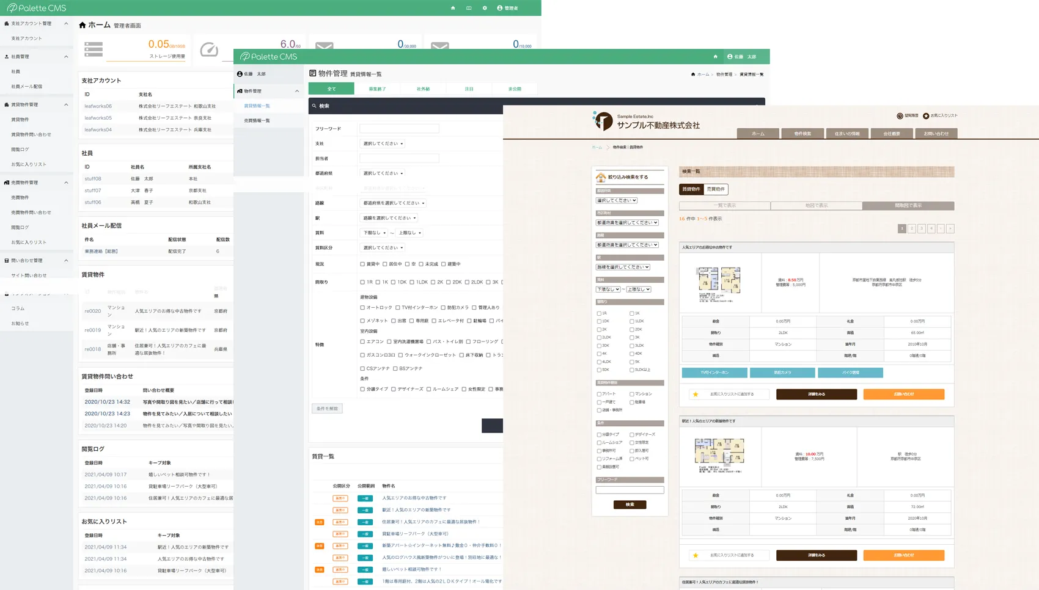Open the 都道府県 selection dropdown
This screenshot has height=590, width=1039.
coord(382,173)
